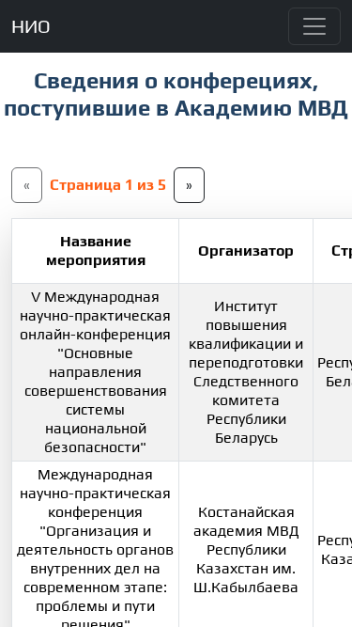
Task: Select the 'Организатор' column header
Action: (x=246, y=251)
